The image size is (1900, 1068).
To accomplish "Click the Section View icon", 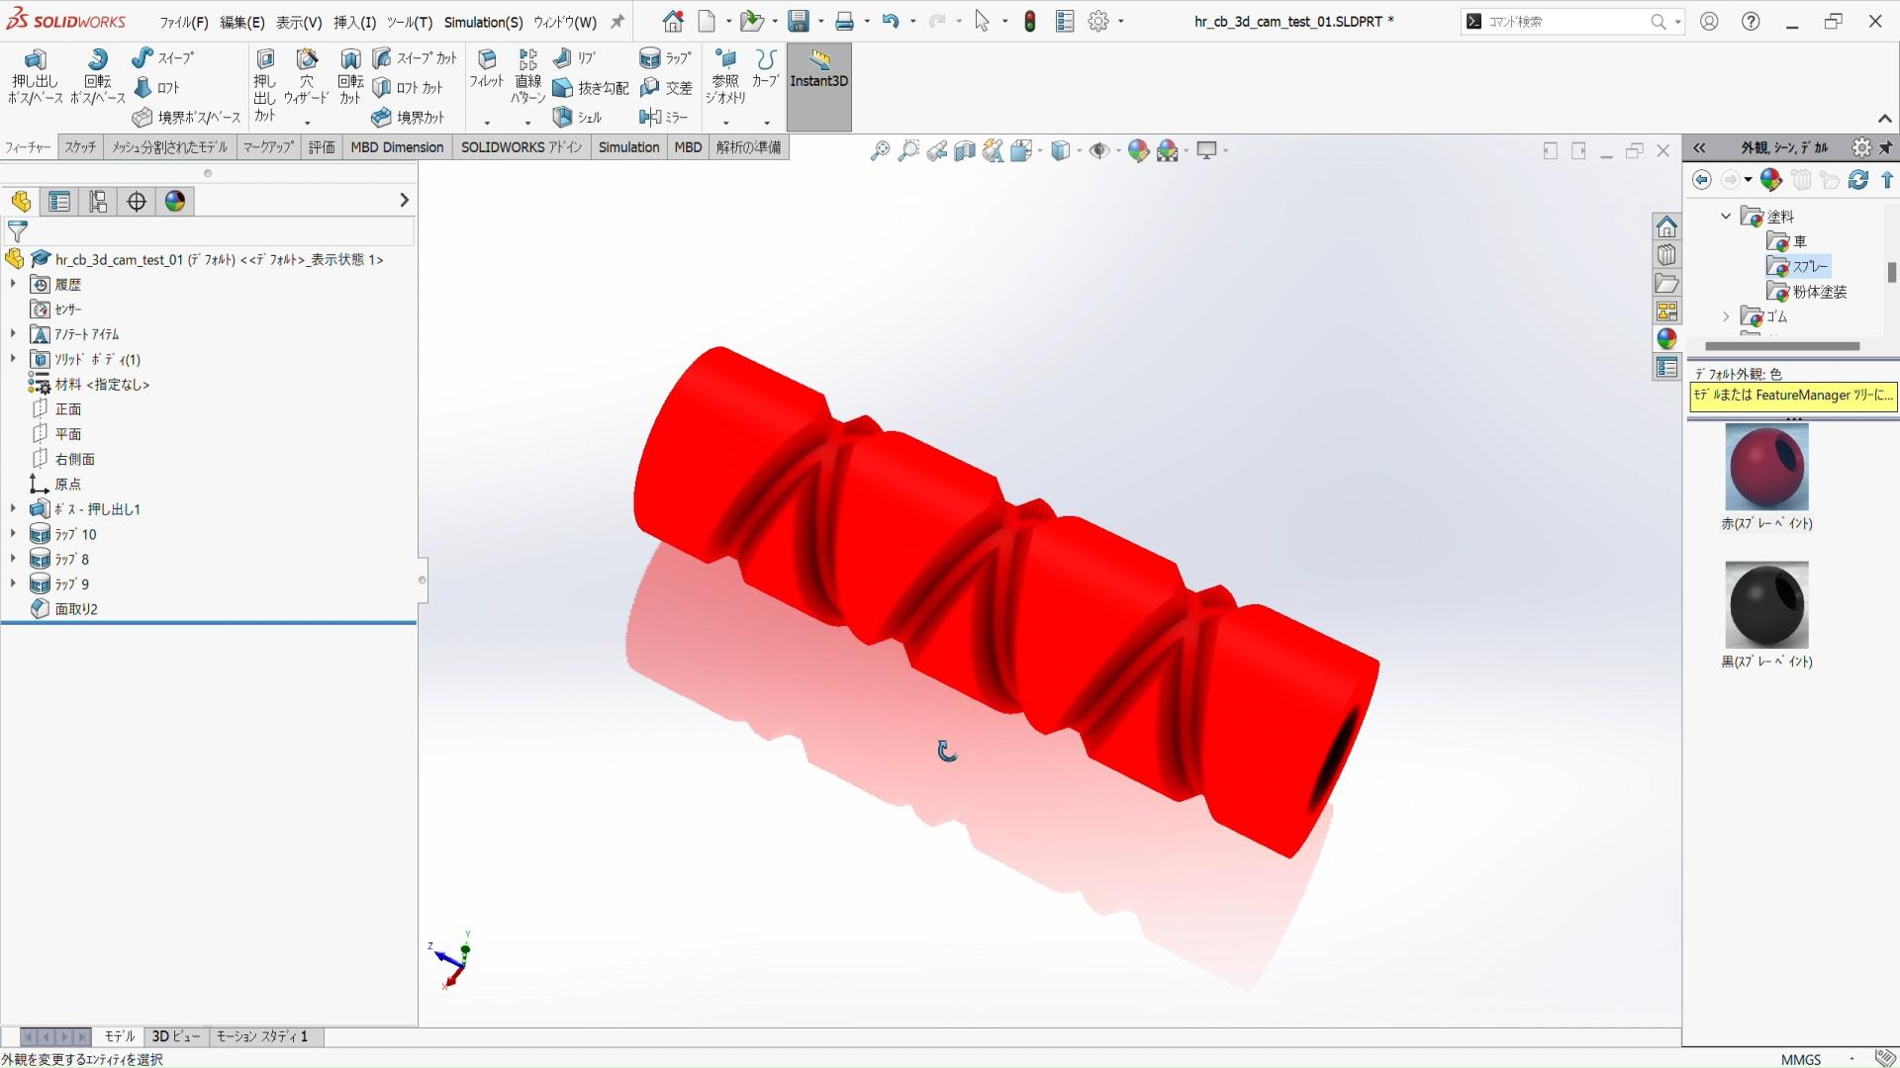I will (965, 150).
